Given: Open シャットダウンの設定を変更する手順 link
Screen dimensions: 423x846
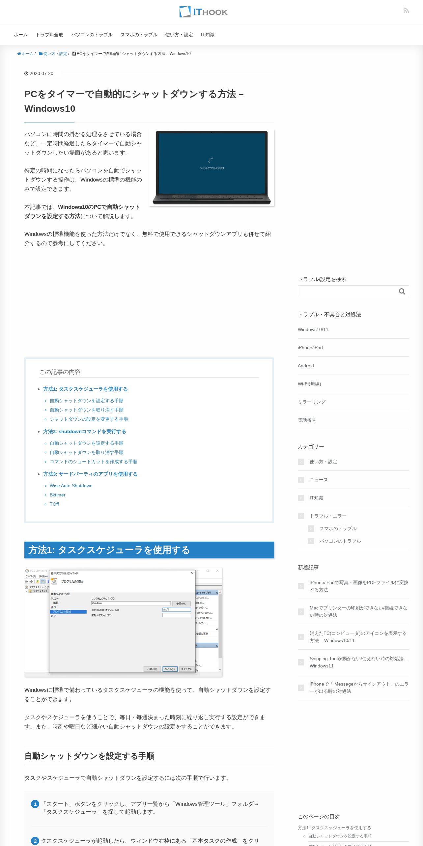Looking at the screenshot, I should coord(89,419).
